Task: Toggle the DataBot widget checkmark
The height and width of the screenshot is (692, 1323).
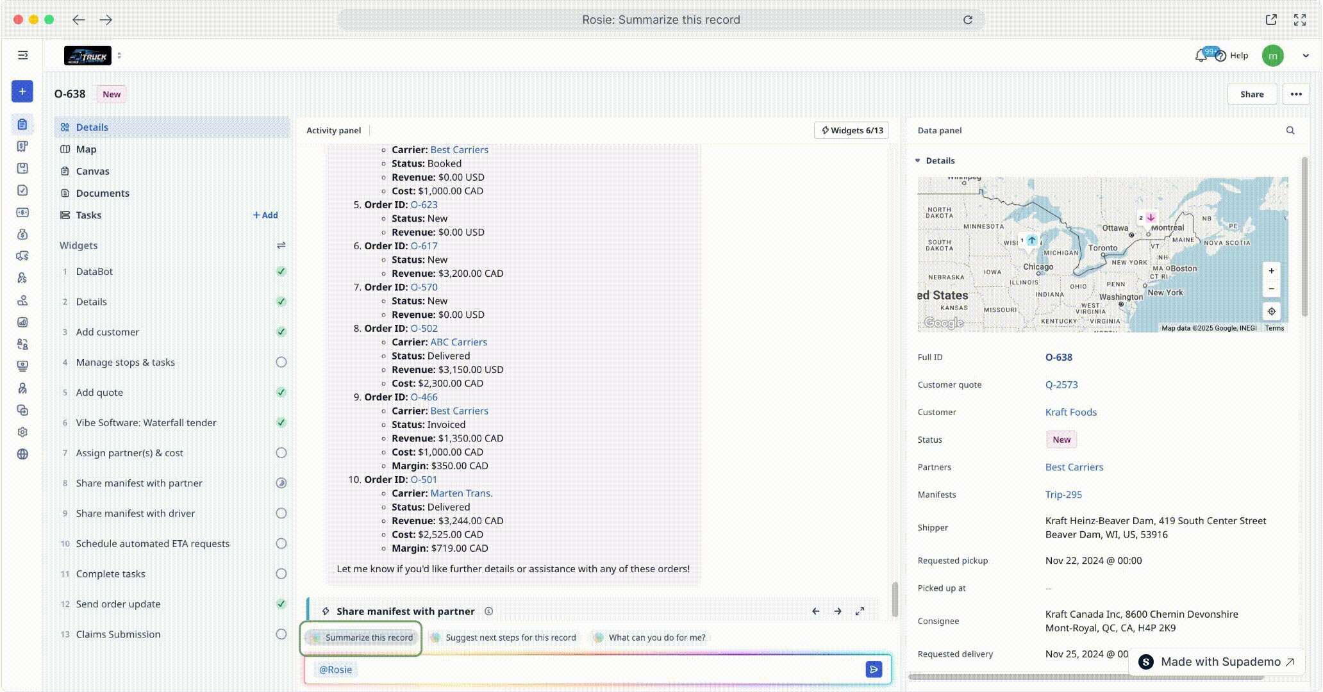Action: coord(281,272)
